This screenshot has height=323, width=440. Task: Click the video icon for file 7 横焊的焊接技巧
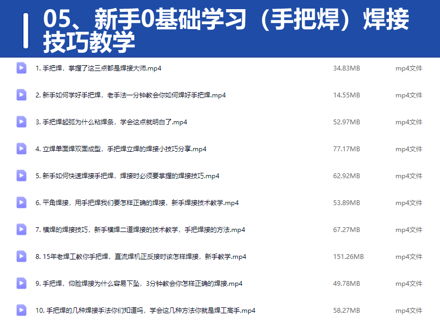21,230
